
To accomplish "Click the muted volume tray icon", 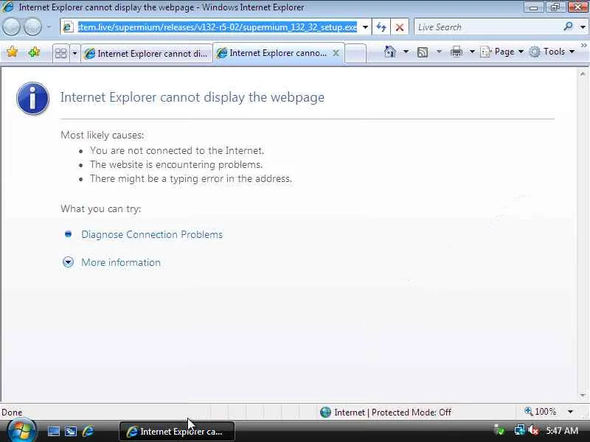I will [x=533, y=430].
